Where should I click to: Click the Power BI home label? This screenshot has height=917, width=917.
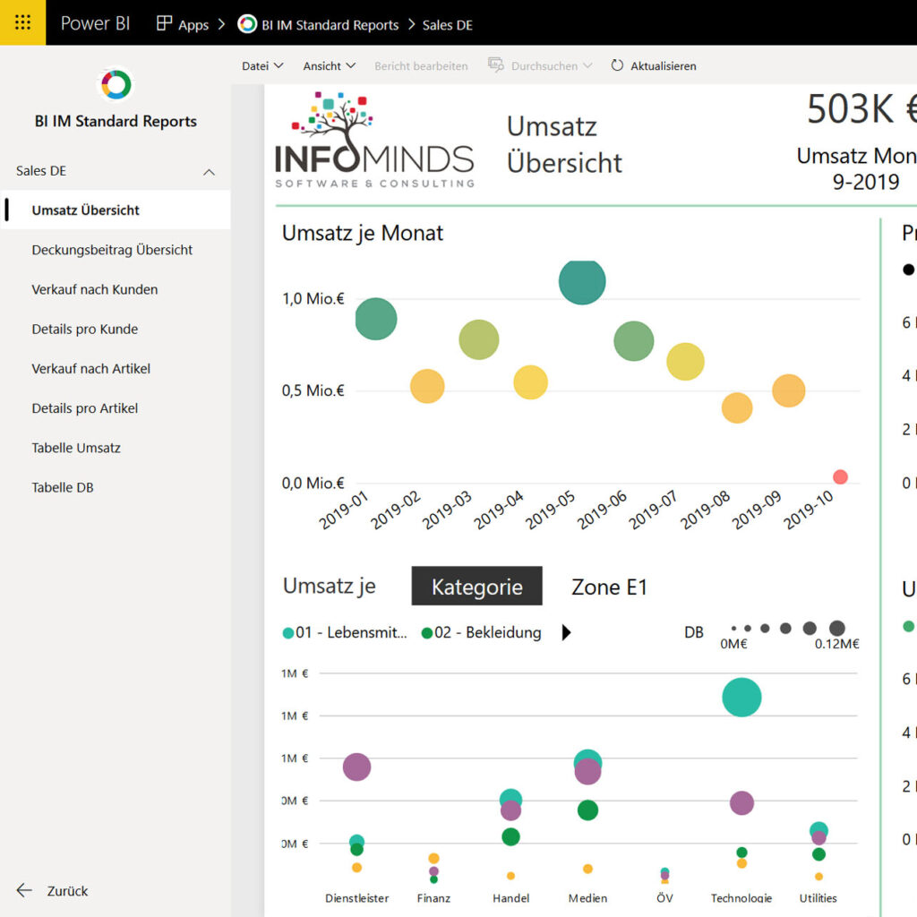[x=95, y=23]
